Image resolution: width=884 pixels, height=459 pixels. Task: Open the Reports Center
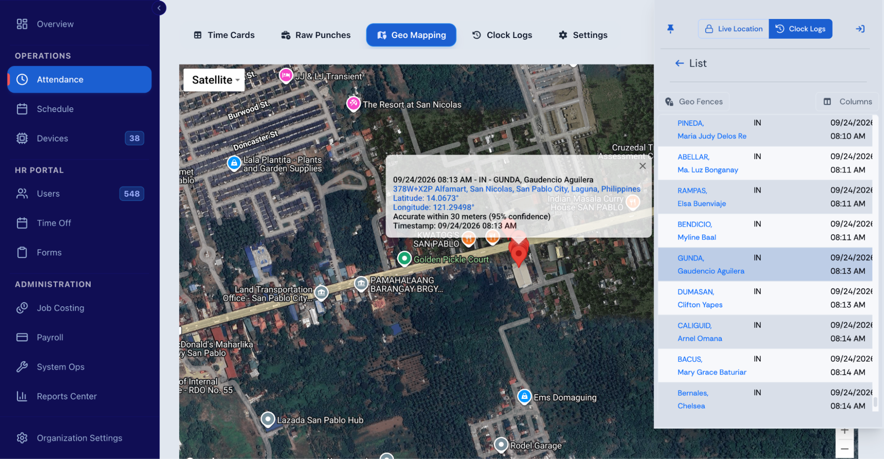(x=80, y=396)
